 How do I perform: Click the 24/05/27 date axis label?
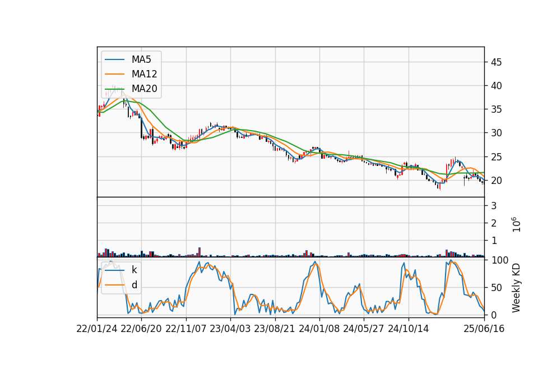(x=363, y=329)
